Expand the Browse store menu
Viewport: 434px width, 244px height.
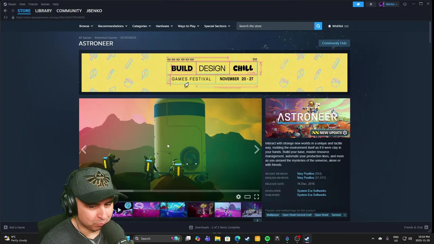point(86,26)
